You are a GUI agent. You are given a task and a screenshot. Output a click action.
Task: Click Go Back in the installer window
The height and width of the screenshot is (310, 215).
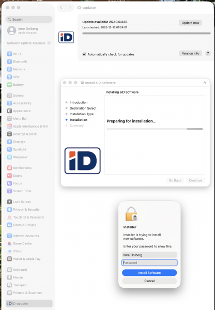pyautogui.click(x=175, y=180)
